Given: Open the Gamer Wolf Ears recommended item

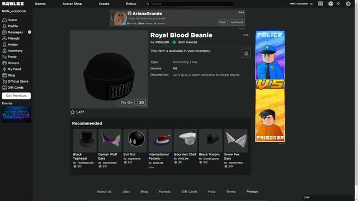Looking at the screenshot, I should pyautogui.click(x=110, y=149).
